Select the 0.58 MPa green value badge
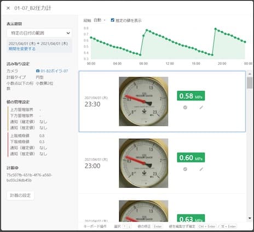The height and width of the screenshot is (232, 254). tap(191, 96)
